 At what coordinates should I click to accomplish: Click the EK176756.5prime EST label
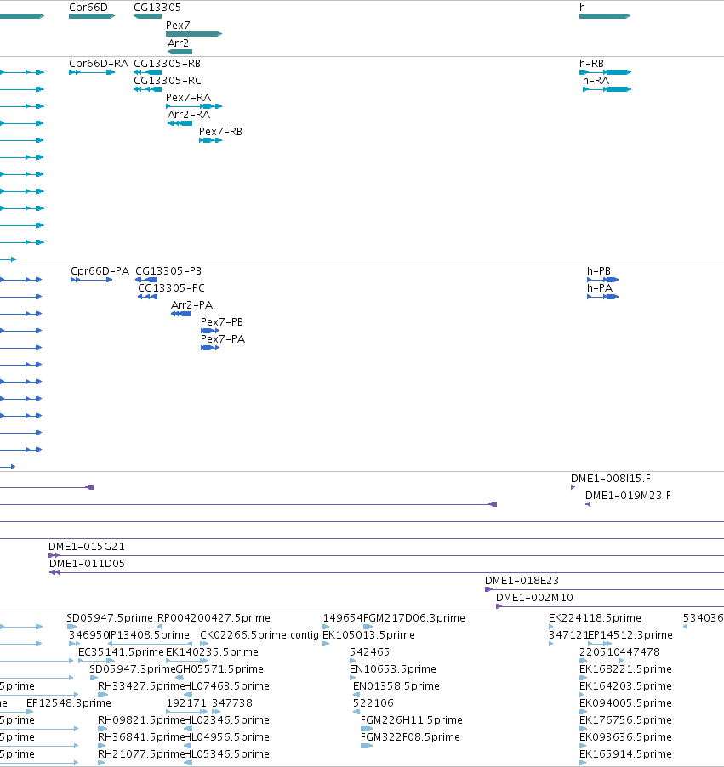[x=625, y=719]
